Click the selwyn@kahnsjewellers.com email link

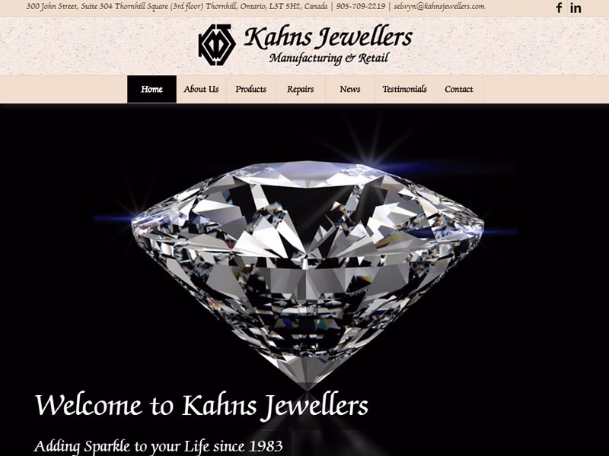click(x=439, y=7)
